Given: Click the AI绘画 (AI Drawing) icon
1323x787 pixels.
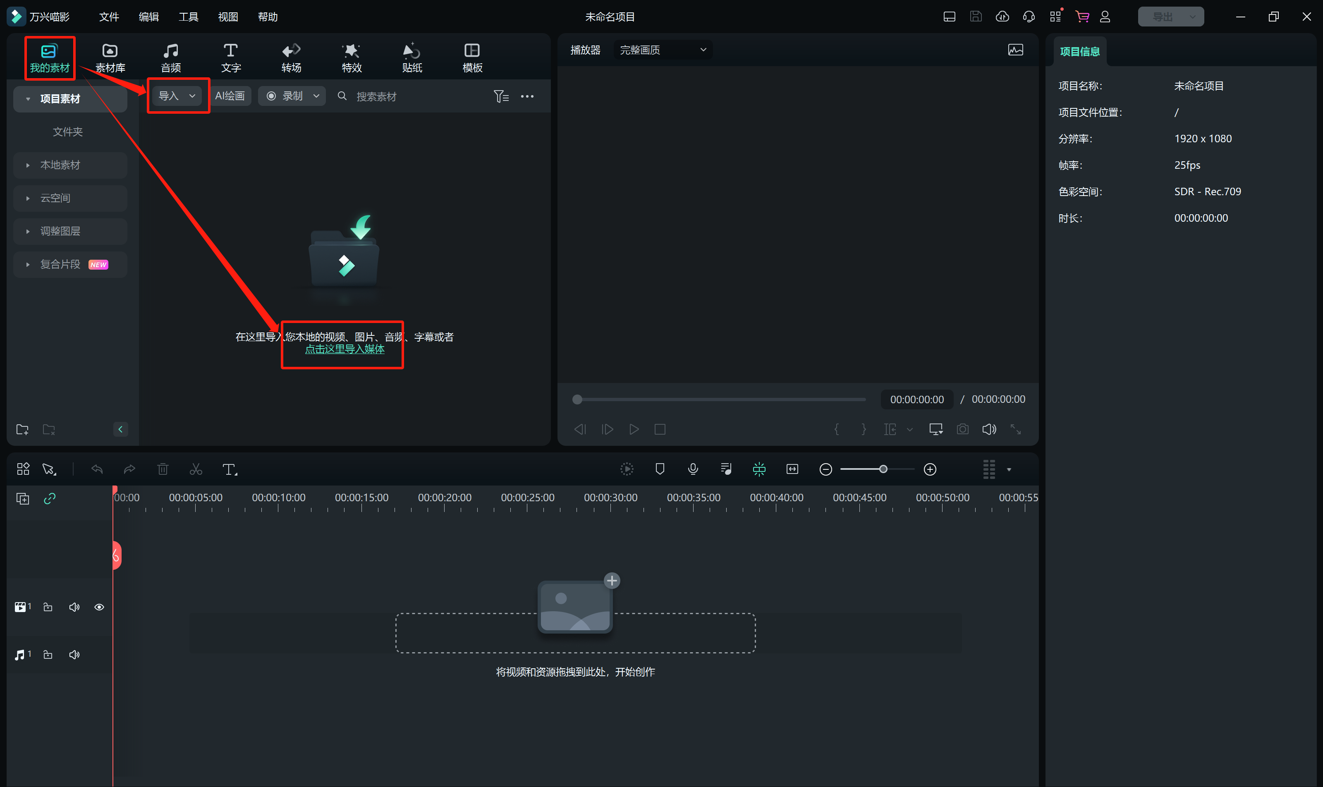Looking at the screenshot, I should (x=232, y=96).
